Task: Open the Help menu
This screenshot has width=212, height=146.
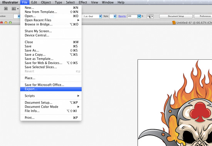Action: pyautogui.click(x=121, y=2)
